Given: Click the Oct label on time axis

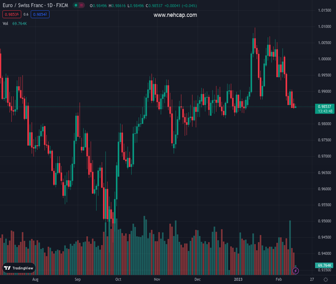Looking at the screenshot, I should (118, 279).
